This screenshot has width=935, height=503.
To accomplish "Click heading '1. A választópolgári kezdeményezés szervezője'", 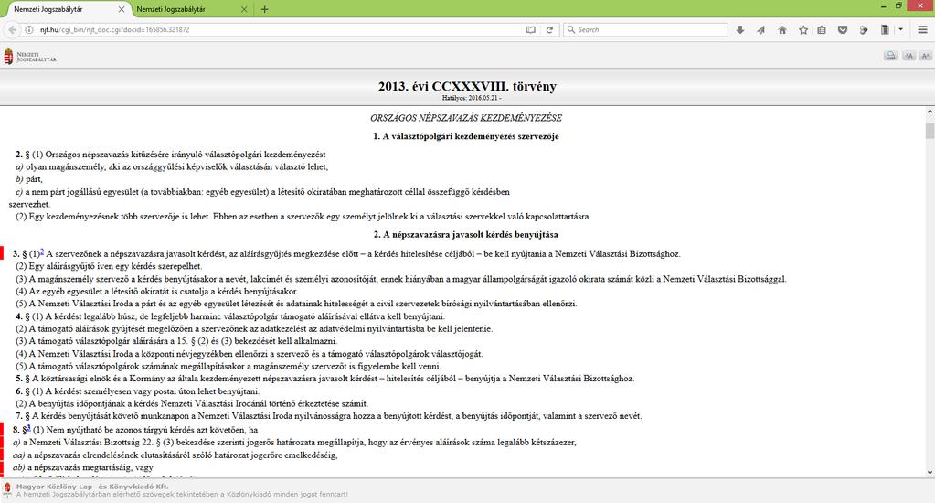I will [466, 136].
